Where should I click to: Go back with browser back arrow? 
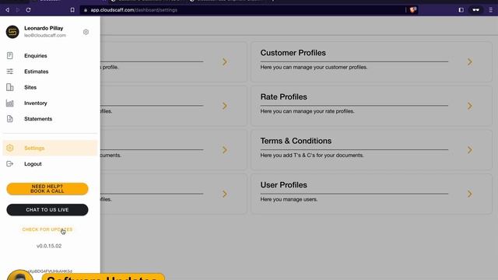(x=7, y=10)
